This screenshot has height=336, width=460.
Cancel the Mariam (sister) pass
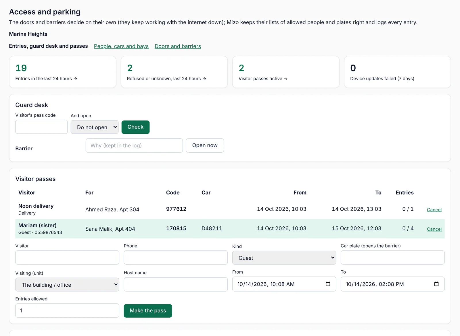(x=434, y=229)
